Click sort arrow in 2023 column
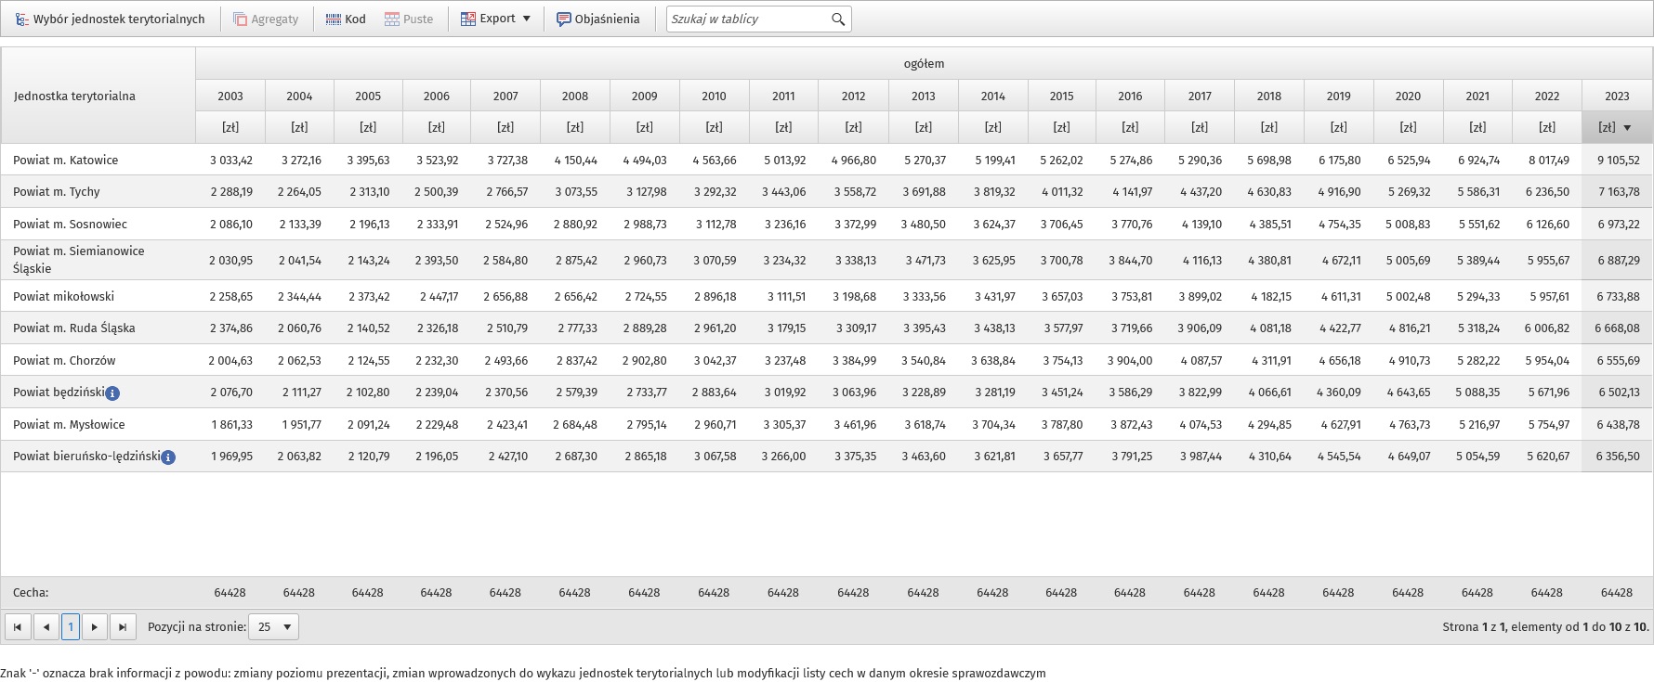The image size is (1654, 682). 1627,128
